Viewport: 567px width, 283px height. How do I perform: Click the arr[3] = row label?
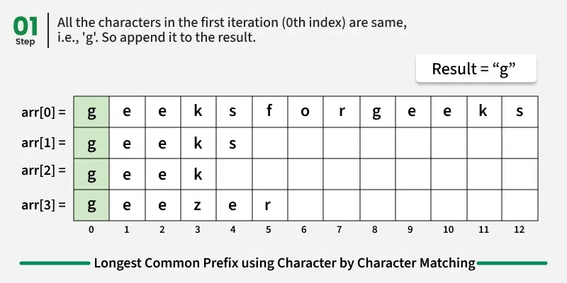coord(43,205)
